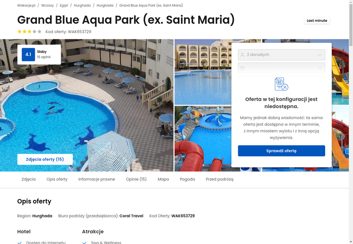Click the Sprawdź ofertę button

[x=282, y=151]
